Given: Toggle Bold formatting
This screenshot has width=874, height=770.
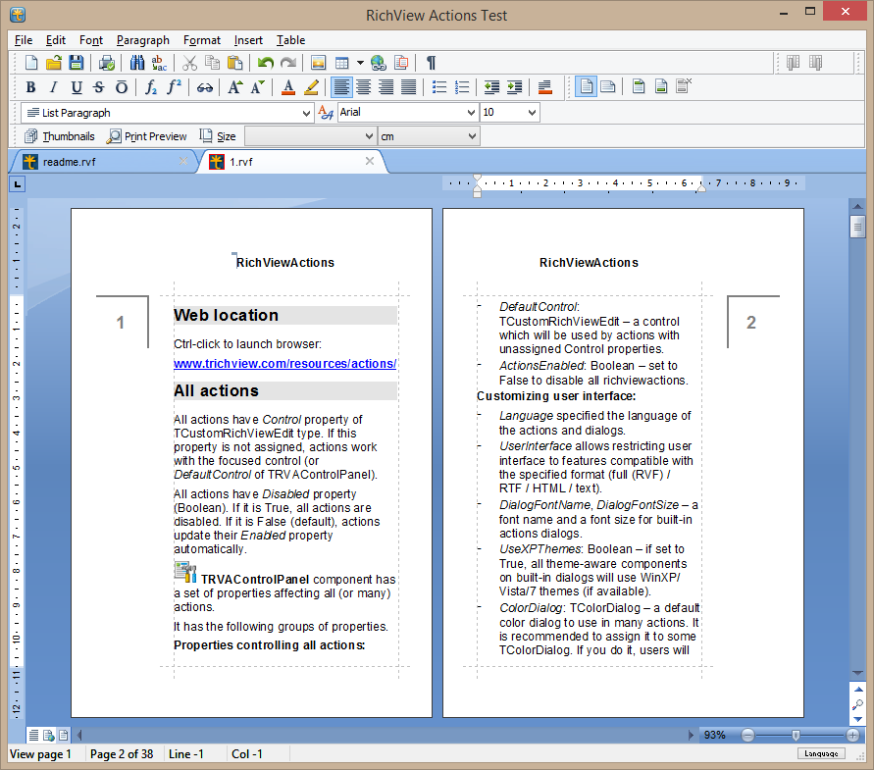Looking at the screenshot, I should pyautogui.click(x=30, y=87).
